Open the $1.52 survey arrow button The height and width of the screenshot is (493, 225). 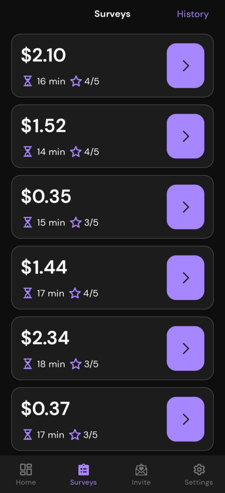pos(186,136)
